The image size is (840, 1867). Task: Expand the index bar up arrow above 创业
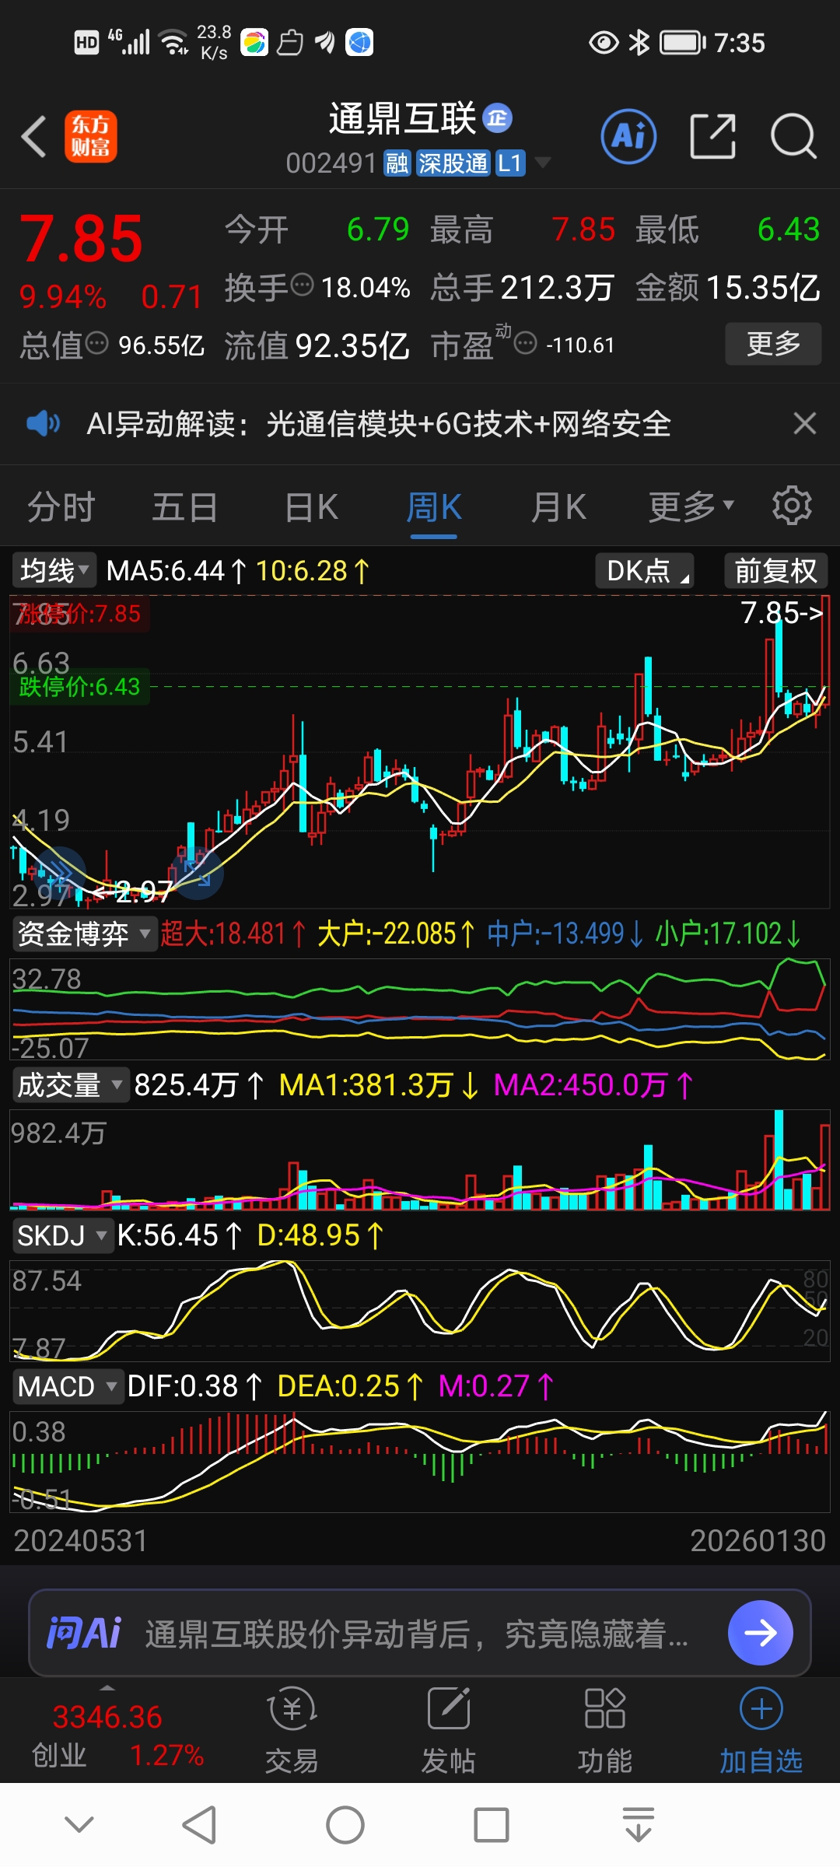coord(107,1687)
